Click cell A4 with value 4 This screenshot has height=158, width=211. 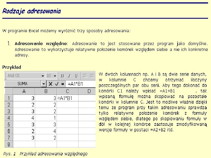24,118
